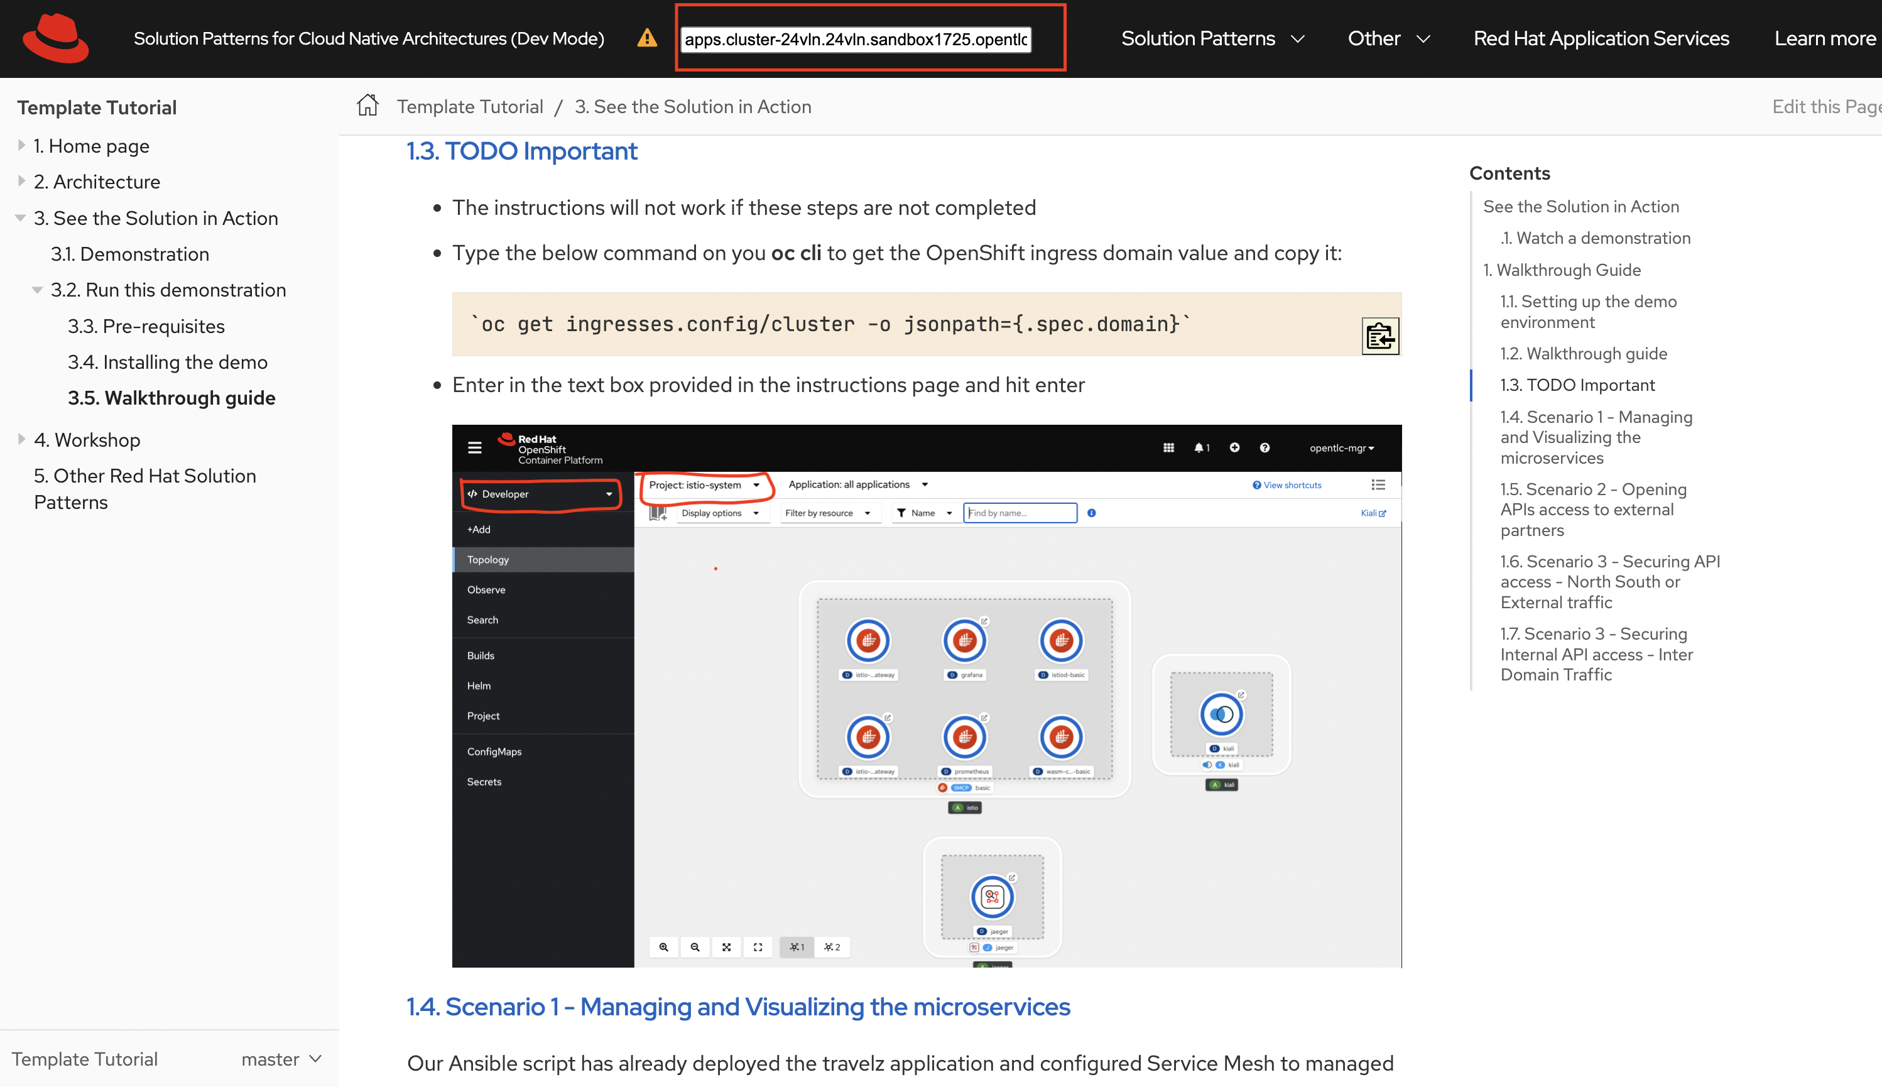Open Red Hat Application Services link
Image resolution: width=1882 pixels, height=1087 pixels.
(1601, 38)
